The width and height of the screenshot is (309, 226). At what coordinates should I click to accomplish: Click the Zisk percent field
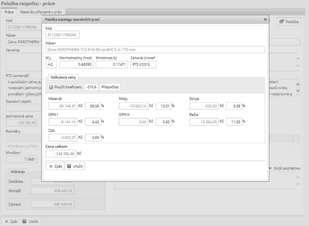point(93,137)
